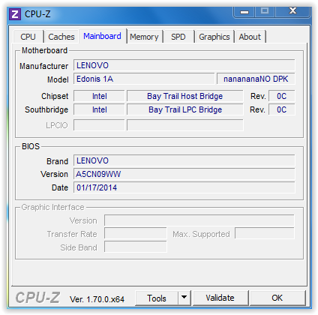Click the Southbridge label
This screenshot has height=315, width=318.
point(46,109)
